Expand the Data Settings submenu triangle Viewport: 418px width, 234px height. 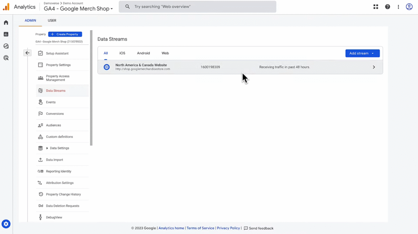point(47,148)
